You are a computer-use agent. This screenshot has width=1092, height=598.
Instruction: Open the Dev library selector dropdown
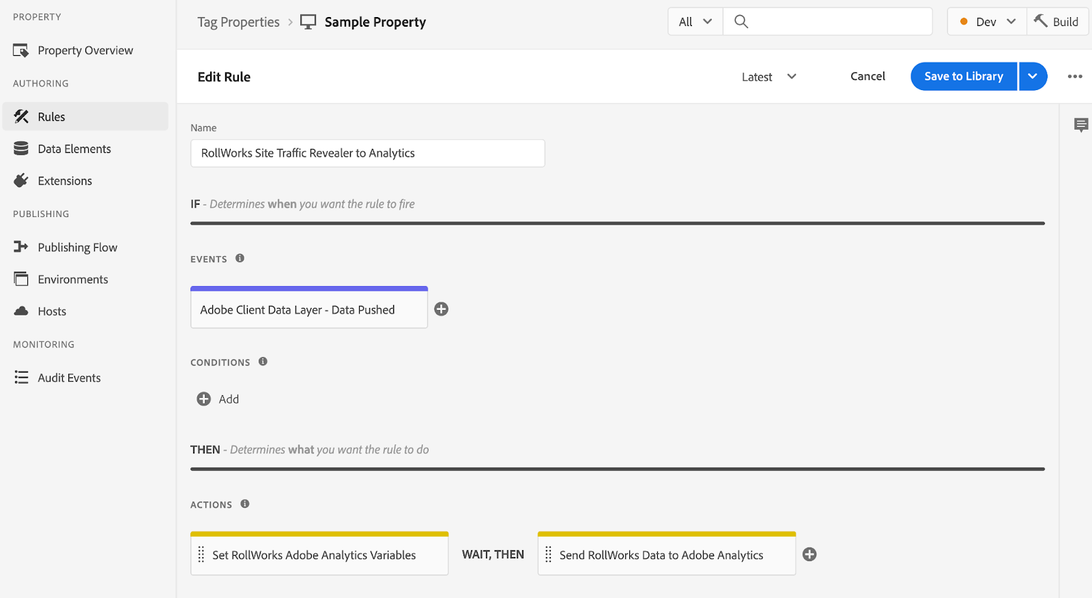pyautogui.click(x=987, y=22)
